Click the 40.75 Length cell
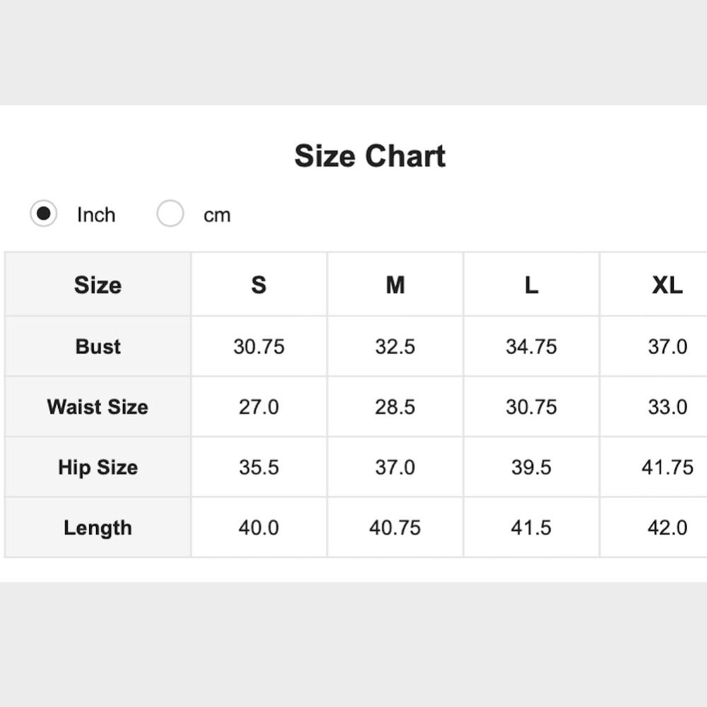Viewport: 707px width, 707px height. [395, 528]
